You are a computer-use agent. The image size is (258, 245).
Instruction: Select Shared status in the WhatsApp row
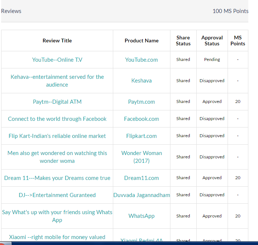(x=183, y=216)
